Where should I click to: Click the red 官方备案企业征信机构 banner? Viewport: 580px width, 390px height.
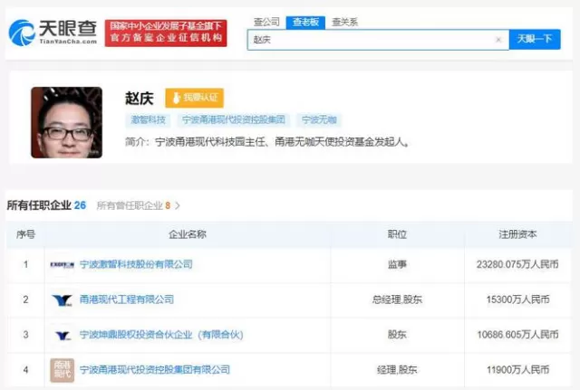coord(166,33)
